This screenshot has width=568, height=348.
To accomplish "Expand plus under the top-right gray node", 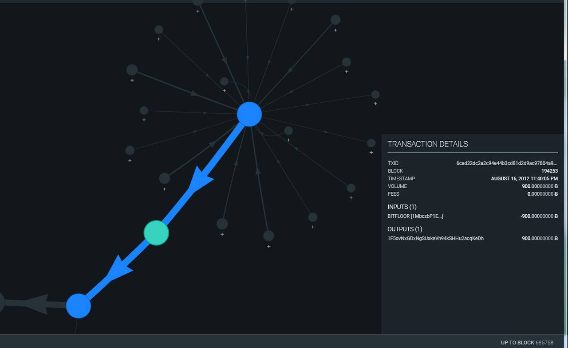I will point(335,30).
